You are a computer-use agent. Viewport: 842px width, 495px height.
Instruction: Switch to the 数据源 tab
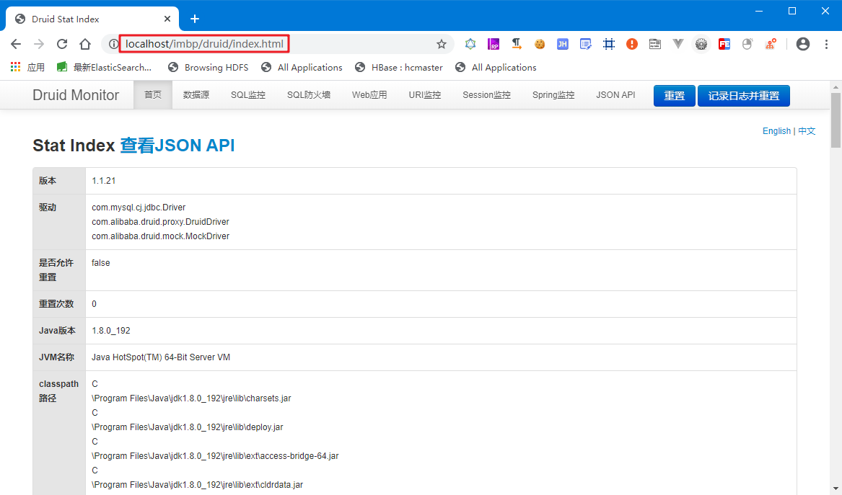coord(196,95)
